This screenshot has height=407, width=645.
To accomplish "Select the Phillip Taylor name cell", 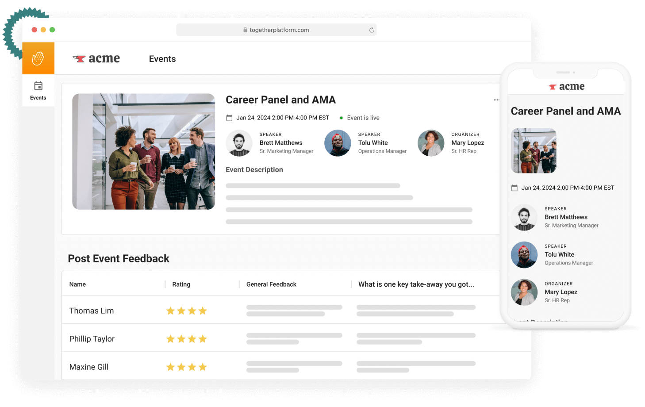I will click(x=92, y=339).
